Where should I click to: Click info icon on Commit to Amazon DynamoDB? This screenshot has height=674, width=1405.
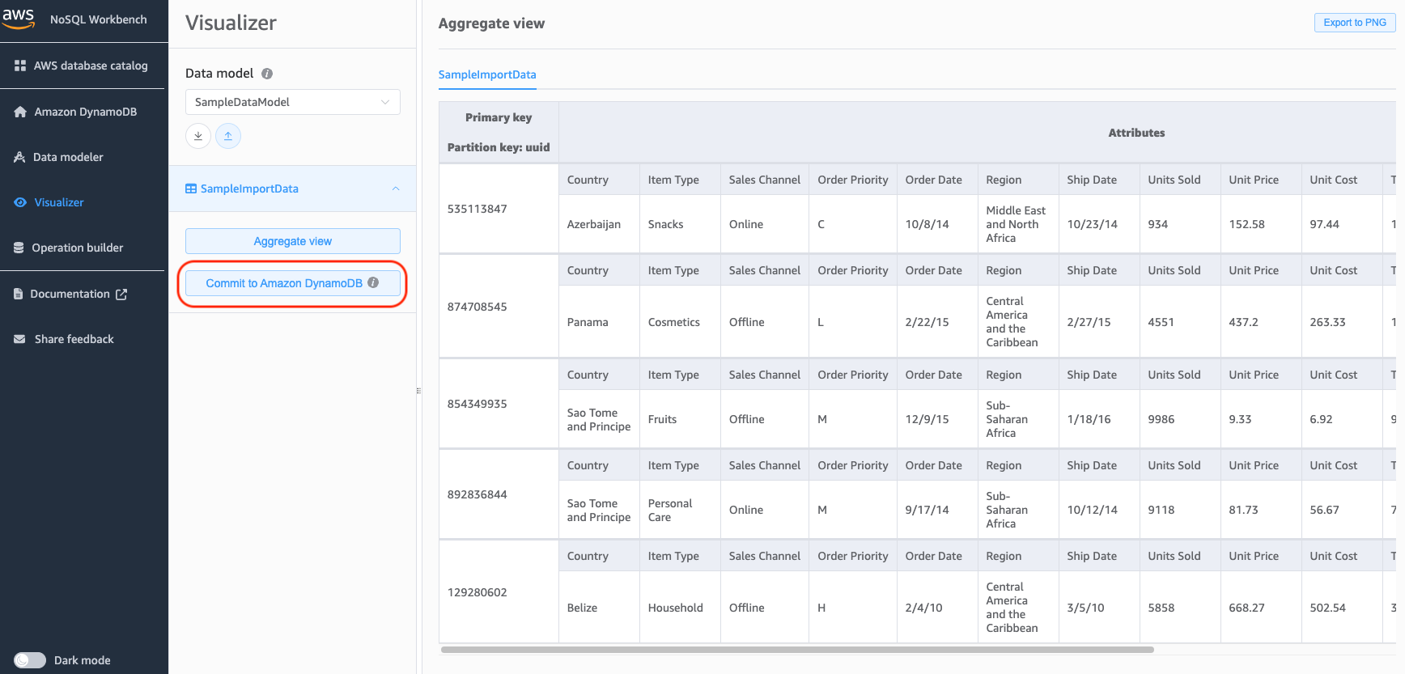tap(373, 282)
